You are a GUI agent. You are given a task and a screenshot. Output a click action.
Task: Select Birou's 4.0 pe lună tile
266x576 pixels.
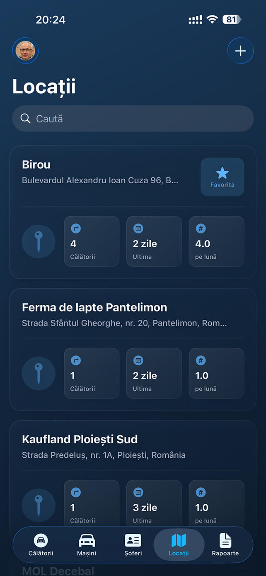(x=216, y=241)
